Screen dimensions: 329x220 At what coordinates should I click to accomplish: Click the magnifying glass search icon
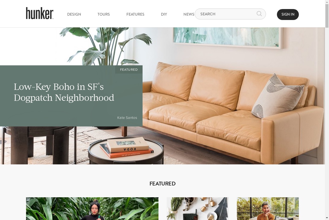(x=259, y=14)
